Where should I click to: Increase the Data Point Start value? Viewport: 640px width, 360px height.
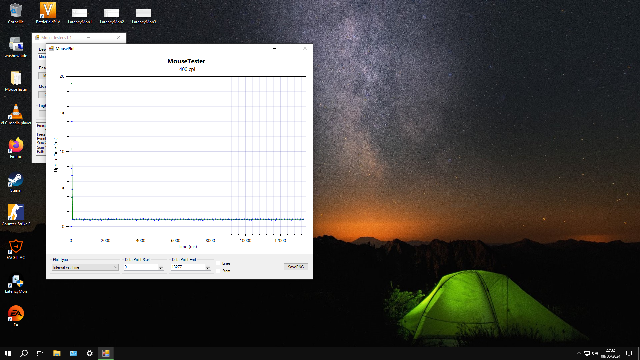[161, 266]
